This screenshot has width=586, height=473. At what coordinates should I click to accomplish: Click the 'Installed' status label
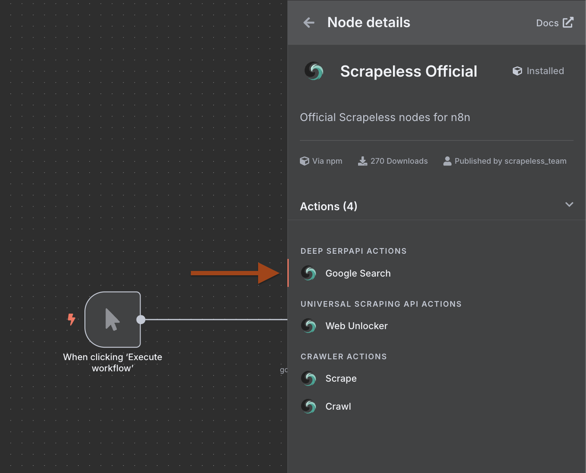tap(545, 71)
